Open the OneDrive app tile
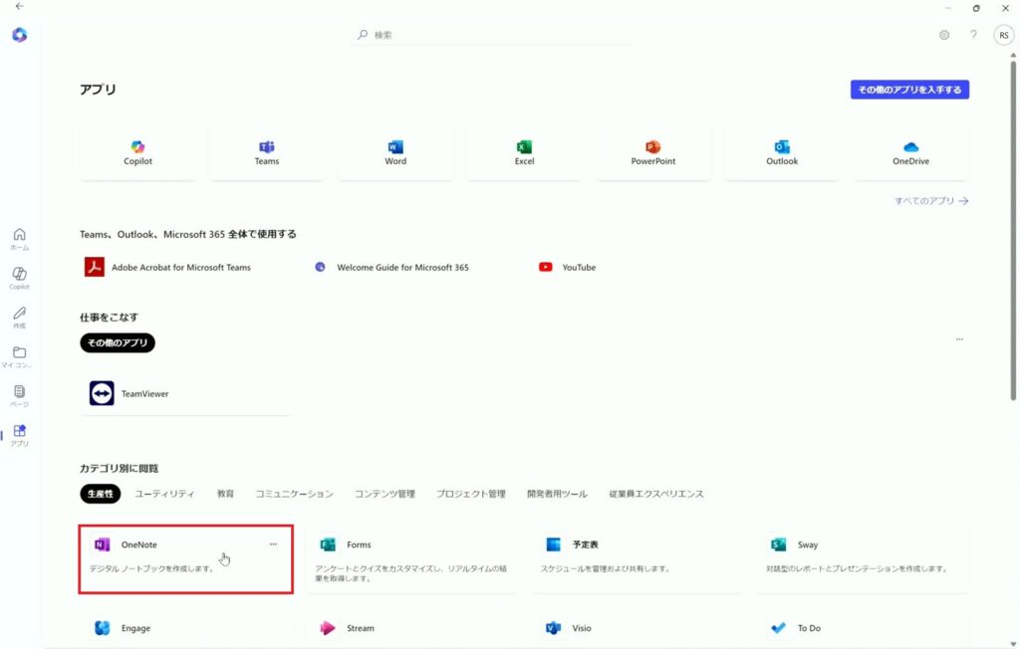Viewport: 1020px width, 649px height. point(910,153)
